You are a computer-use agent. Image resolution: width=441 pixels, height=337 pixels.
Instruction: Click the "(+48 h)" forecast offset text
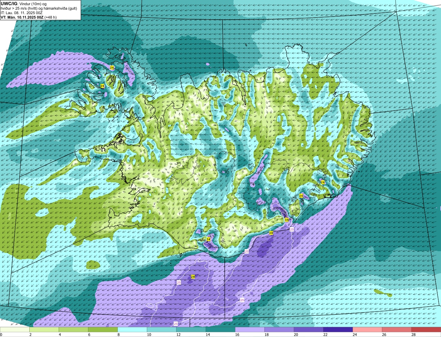click(x=50, y=17)
